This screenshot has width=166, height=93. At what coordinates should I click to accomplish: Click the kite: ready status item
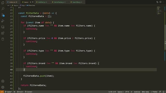tap(146, 92)
